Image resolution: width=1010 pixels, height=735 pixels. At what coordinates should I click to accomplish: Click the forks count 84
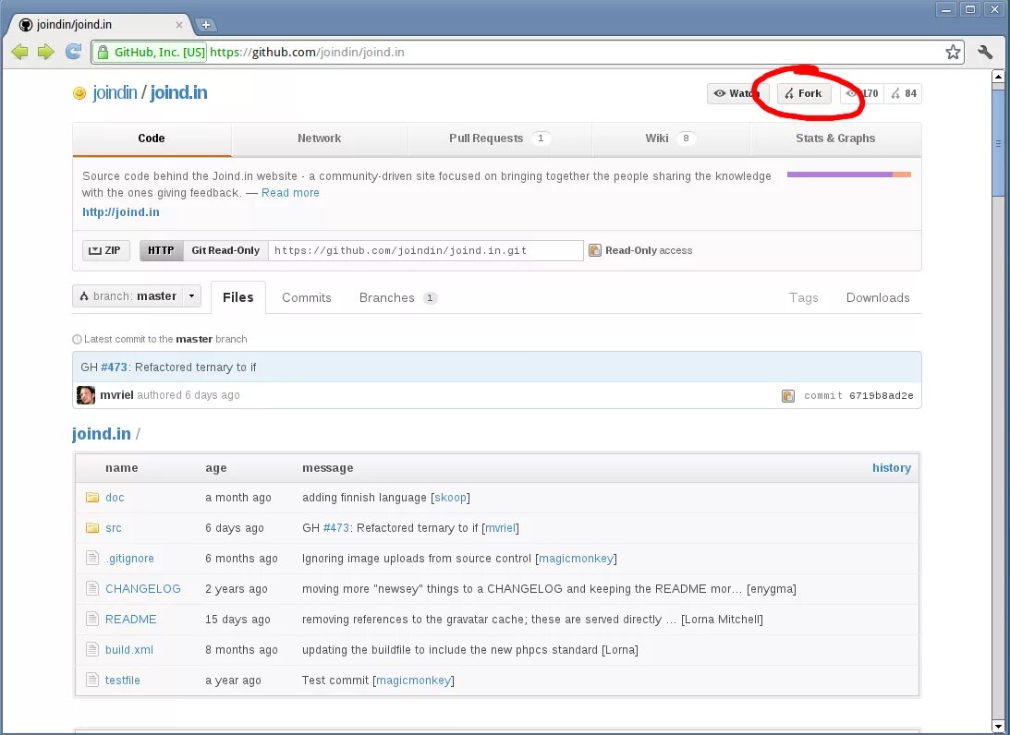coord(904,93)
